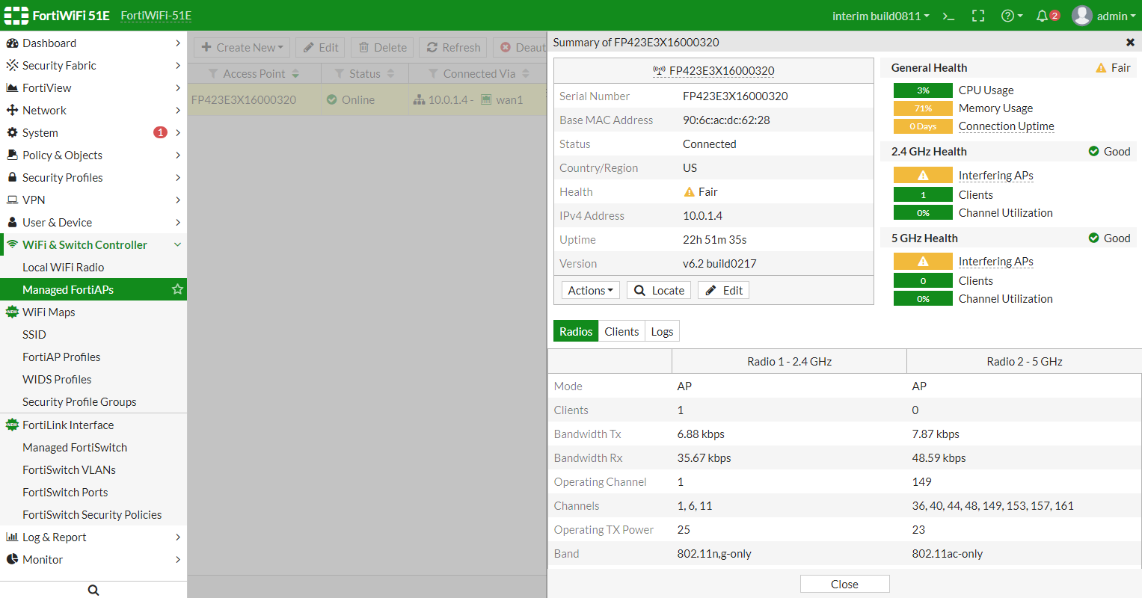
Task: Click the FP423E3X16000320 name link in summary
Action: coord(722,71)
